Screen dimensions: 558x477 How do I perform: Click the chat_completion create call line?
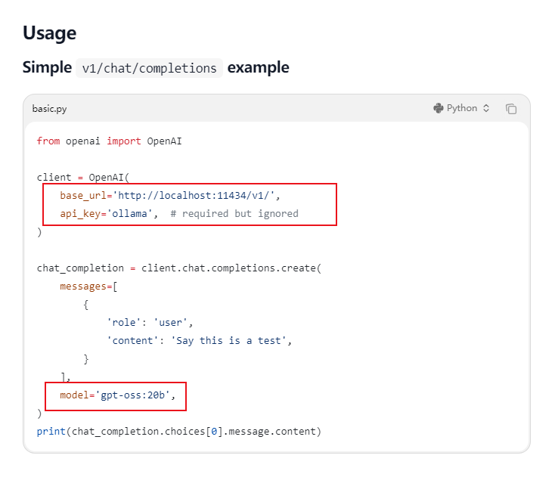pyautogui.click(x=179, y=268)
